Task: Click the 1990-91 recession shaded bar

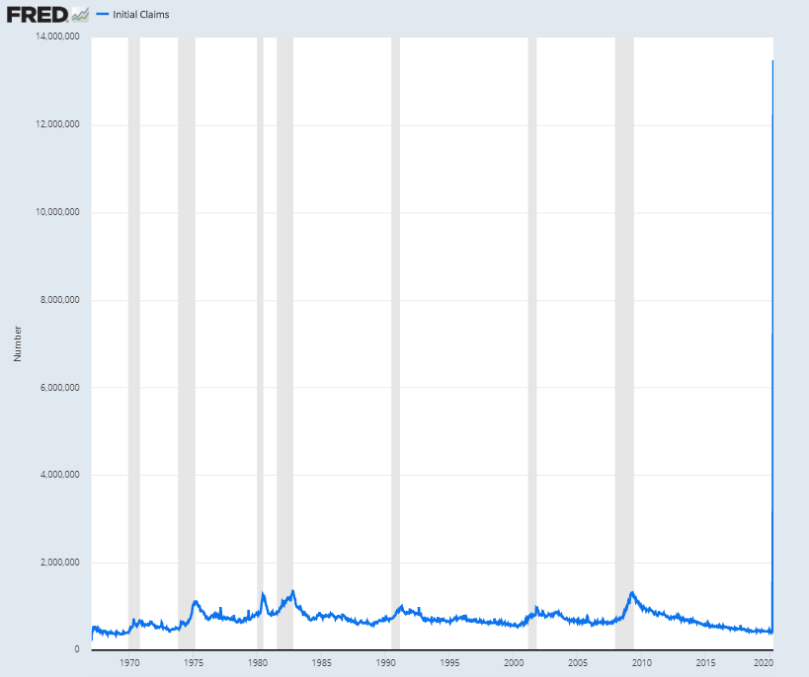Action: pos(395,342)
